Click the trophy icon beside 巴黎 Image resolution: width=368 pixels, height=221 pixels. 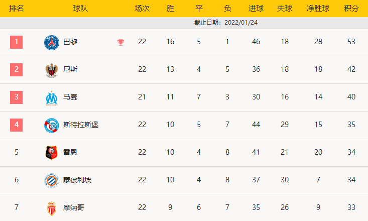(x=120, y=42)
